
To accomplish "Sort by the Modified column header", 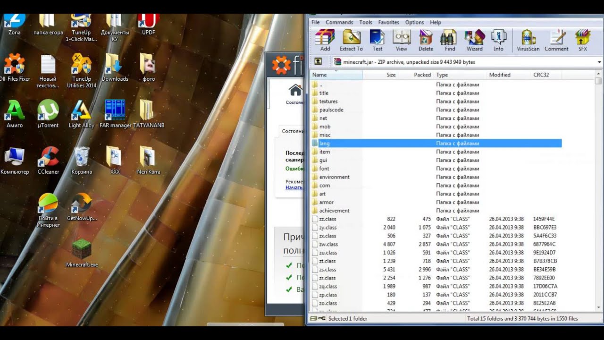I will click(x=509, y=75).
